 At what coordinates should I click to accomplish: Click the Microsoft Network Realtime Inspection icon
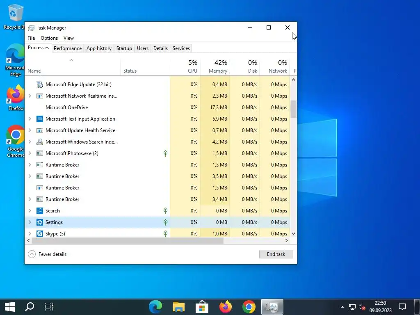tap(40, 96)
